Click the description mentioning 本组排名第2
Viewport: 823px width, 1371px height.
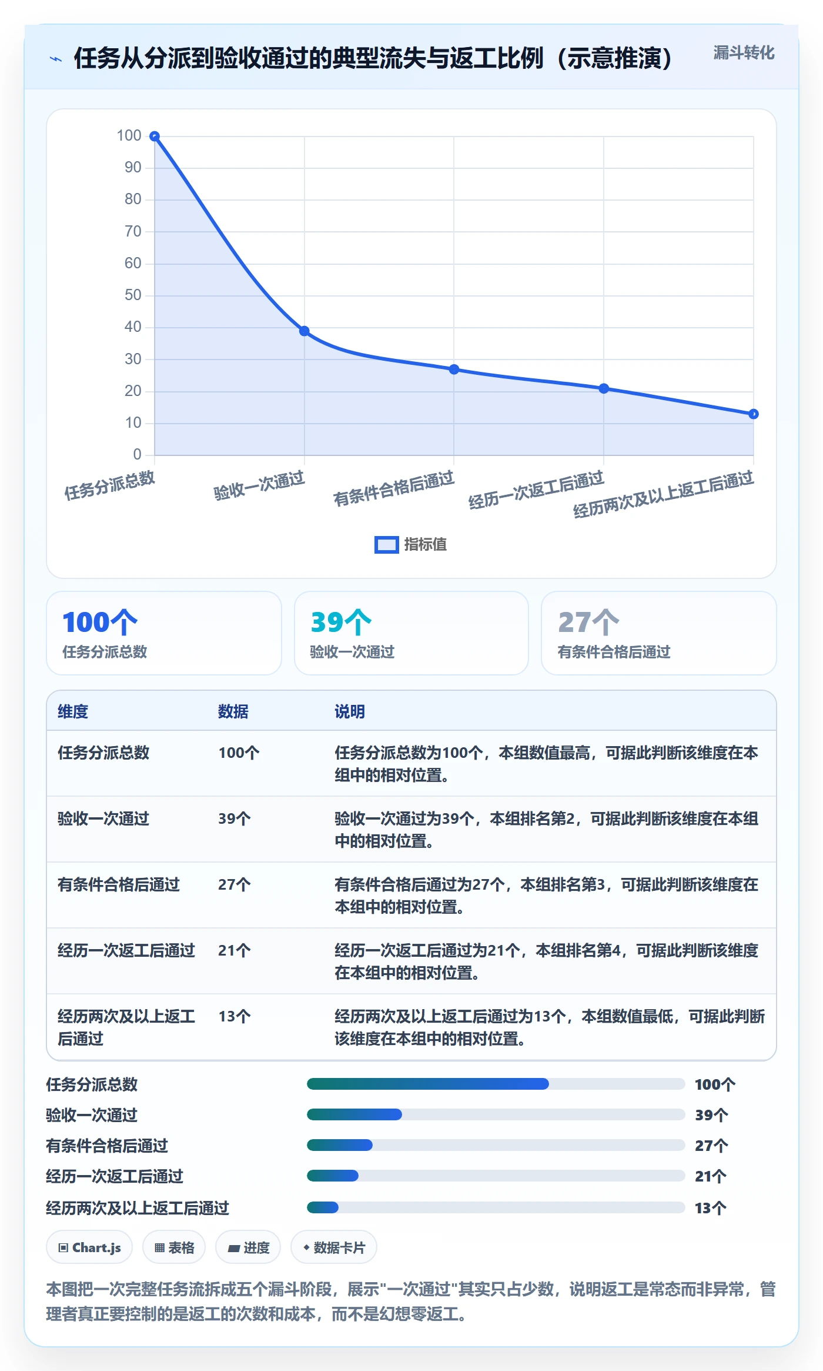click(547, 830)
